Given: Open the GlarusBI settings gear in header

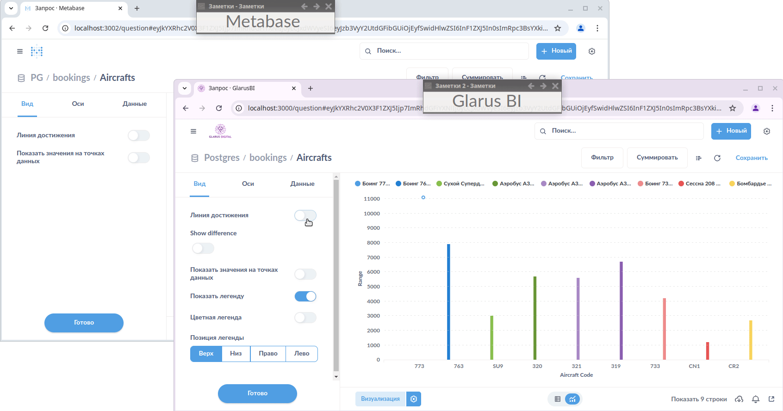Looking at the screenshot, I should [x=766, y=131].
